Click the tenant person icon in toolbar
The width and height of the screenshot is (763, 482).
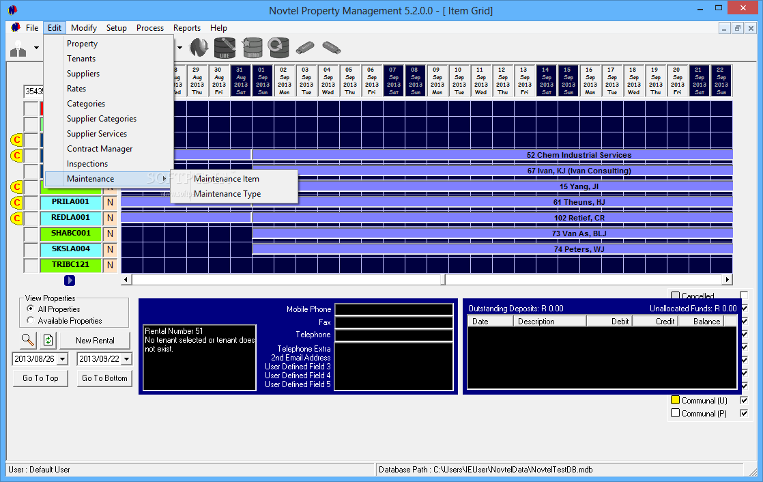point(18,48)
